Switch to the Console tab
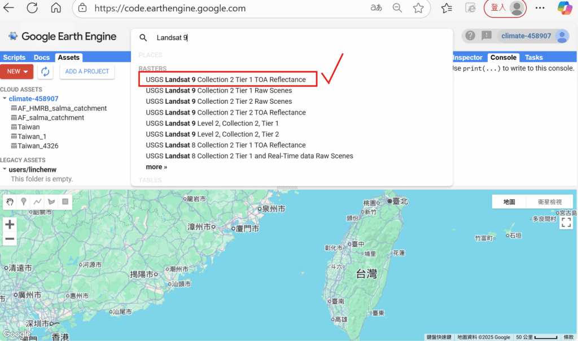The image size is (578, 341). [503, 57]
